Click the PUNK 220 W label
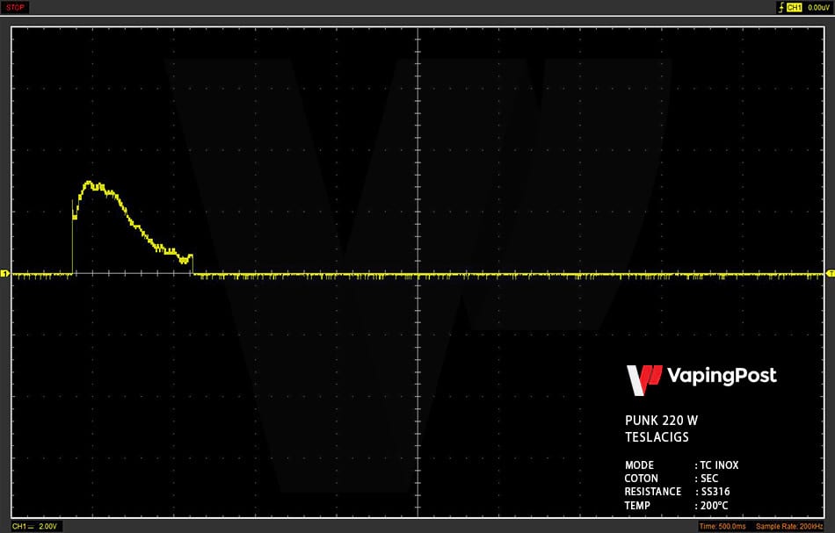 [x=661, y=421]
